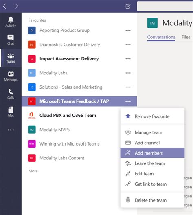Choose Add channel from menu
Image resolution: width=193 pixels, height=215 pixels.
[x=152, y=143]
